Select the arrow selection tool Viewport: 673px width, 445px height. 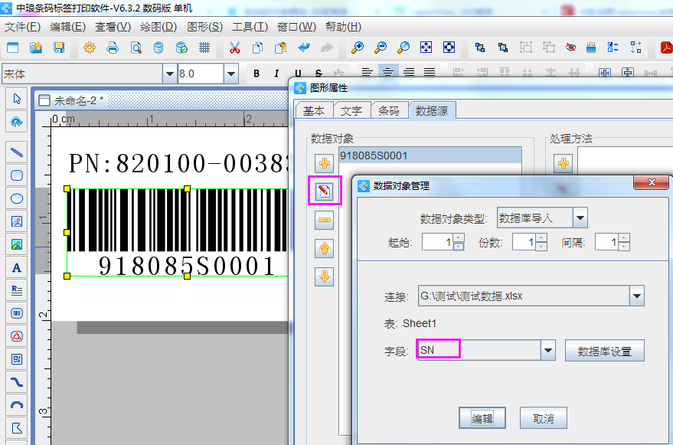click(16, 99)
